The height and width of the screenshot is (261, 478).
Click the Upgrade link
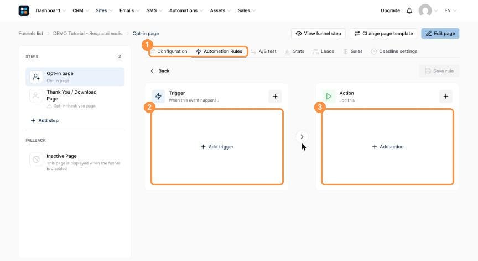(x=390, y=10)
